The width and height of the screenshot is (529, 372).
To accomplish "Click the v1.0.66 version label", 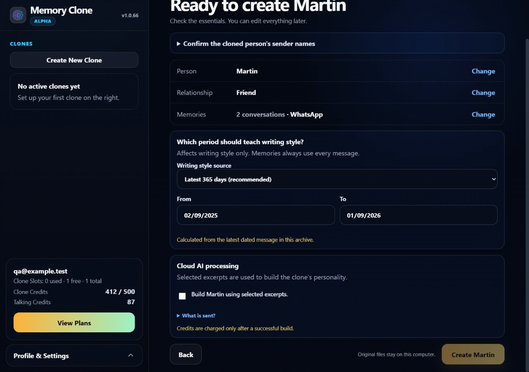I will coord(130,16).
